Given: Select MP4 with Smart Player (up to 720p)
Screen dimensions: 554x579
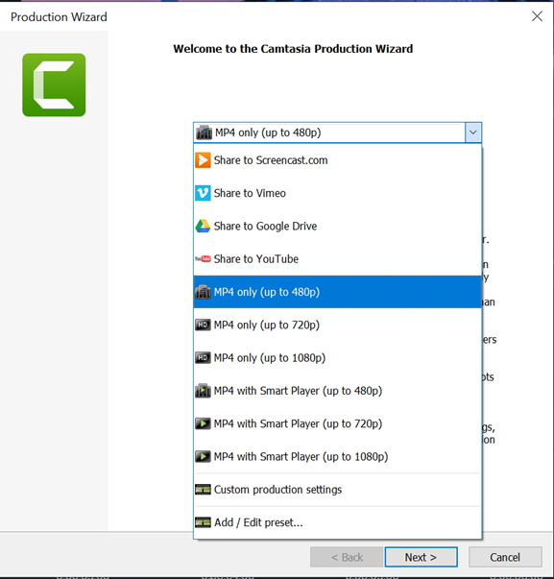Looking at the screenshot, I should pos(337,423).
